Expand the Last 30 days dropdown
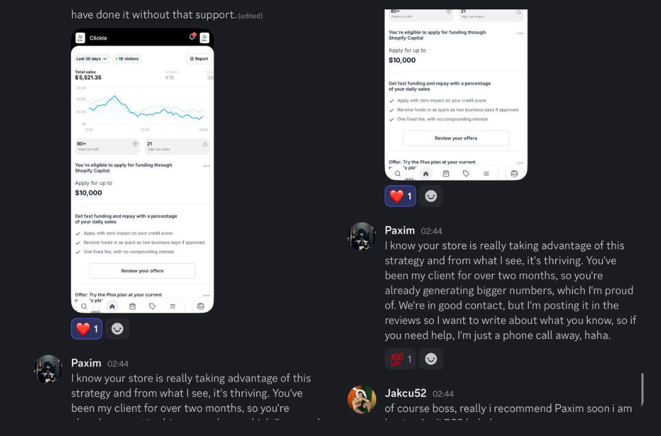This screenshot has height=436, width=661. pyautogui.click(x=92, y=59)
